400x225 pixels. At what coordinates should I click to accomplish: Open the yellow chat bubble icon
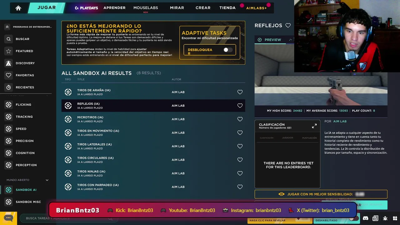coord(8,218)
